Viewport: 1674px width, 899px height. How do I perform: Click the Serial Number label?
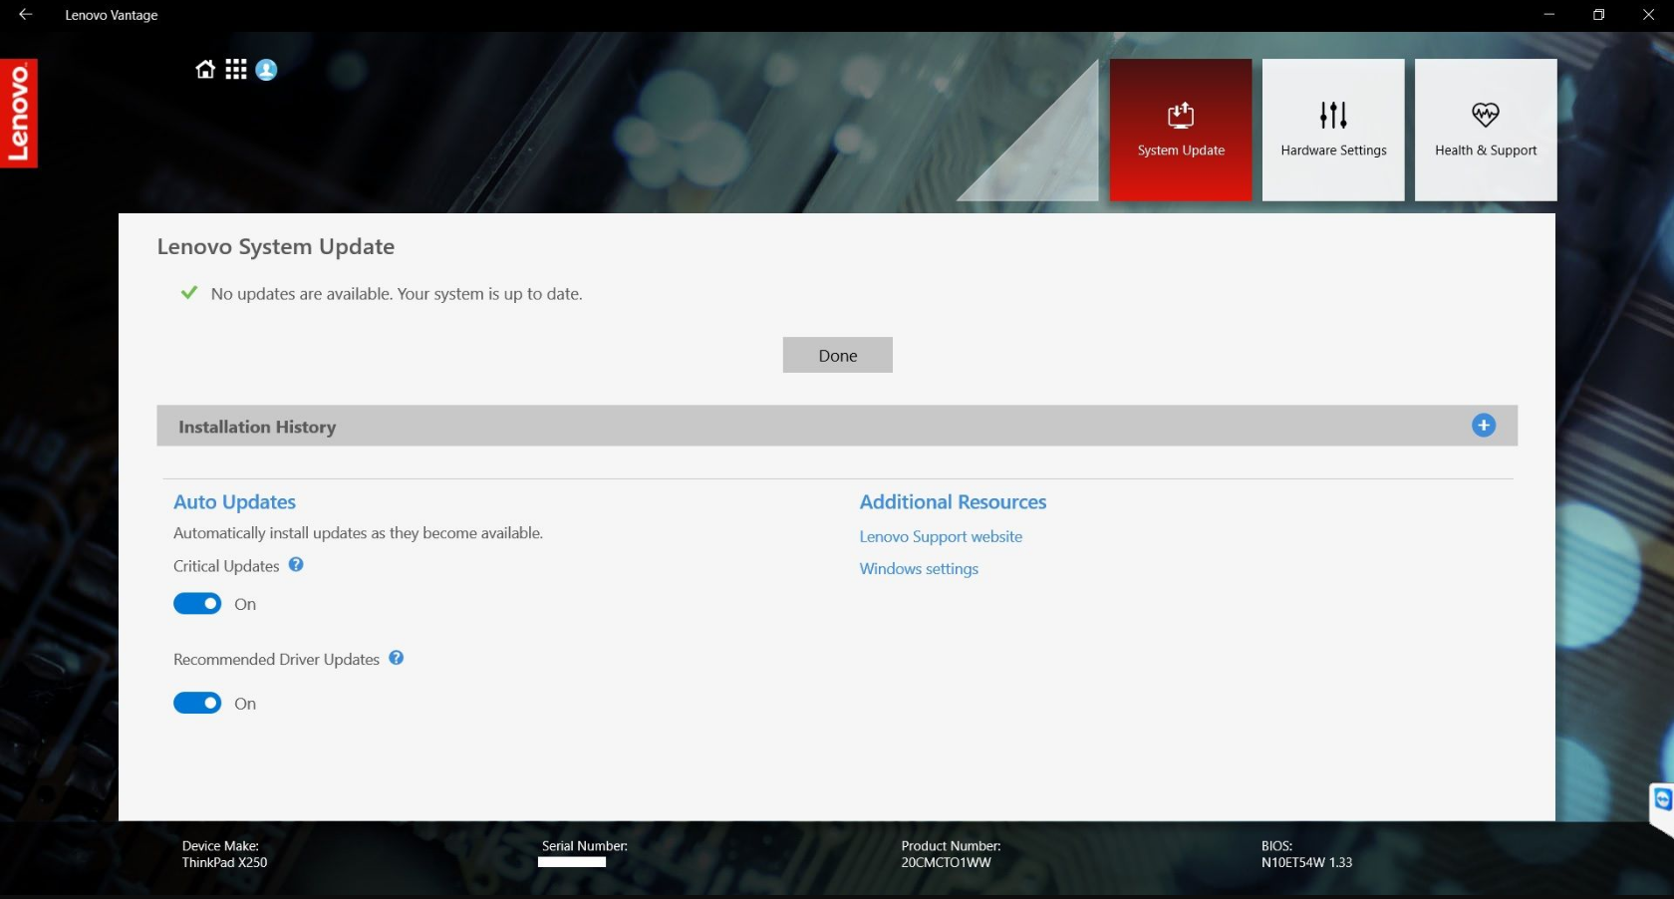point(585,846)
